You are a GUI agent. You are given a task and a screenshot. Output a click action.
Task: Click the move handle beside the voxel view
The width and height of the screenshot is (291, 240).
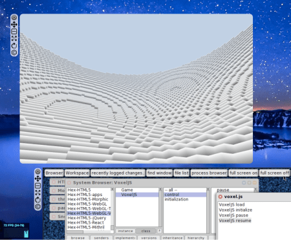click(x=14, y=25)
